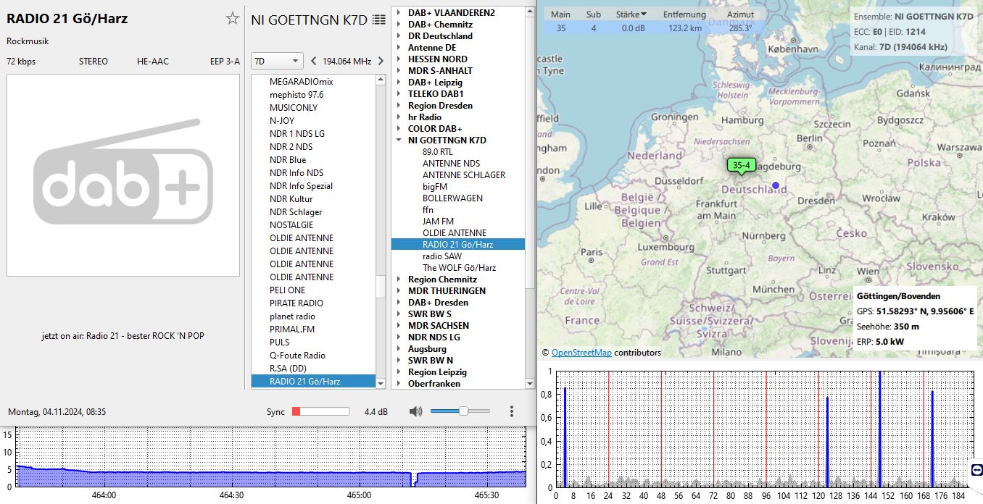Open the 7D channel dropdown

click(x=276, y=61)
